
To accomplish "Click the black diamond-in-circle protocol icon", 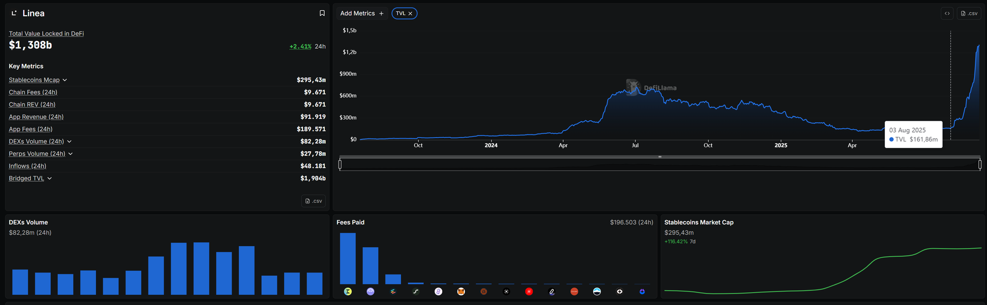I will 506,292.
